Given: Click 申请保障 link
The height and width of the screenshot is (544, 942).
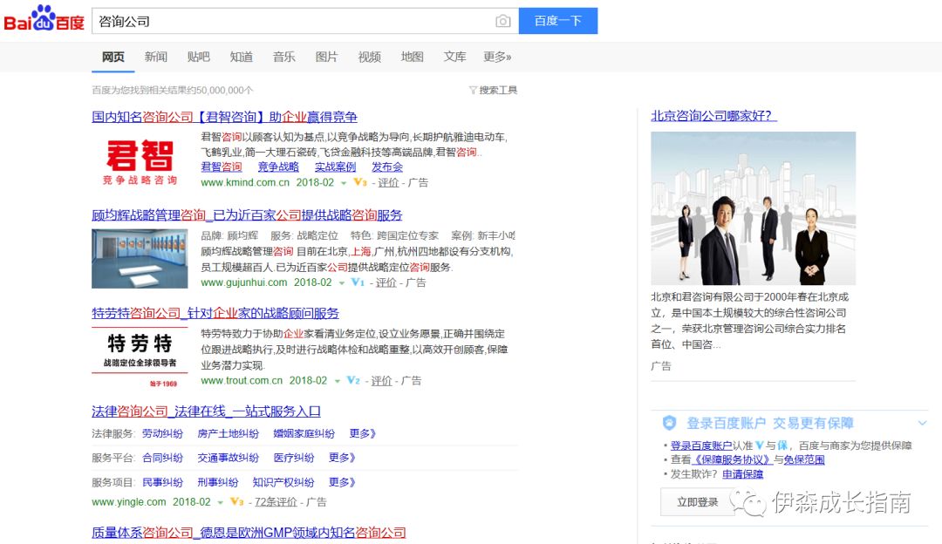Looking at the screenshot, I should [742, 473].
